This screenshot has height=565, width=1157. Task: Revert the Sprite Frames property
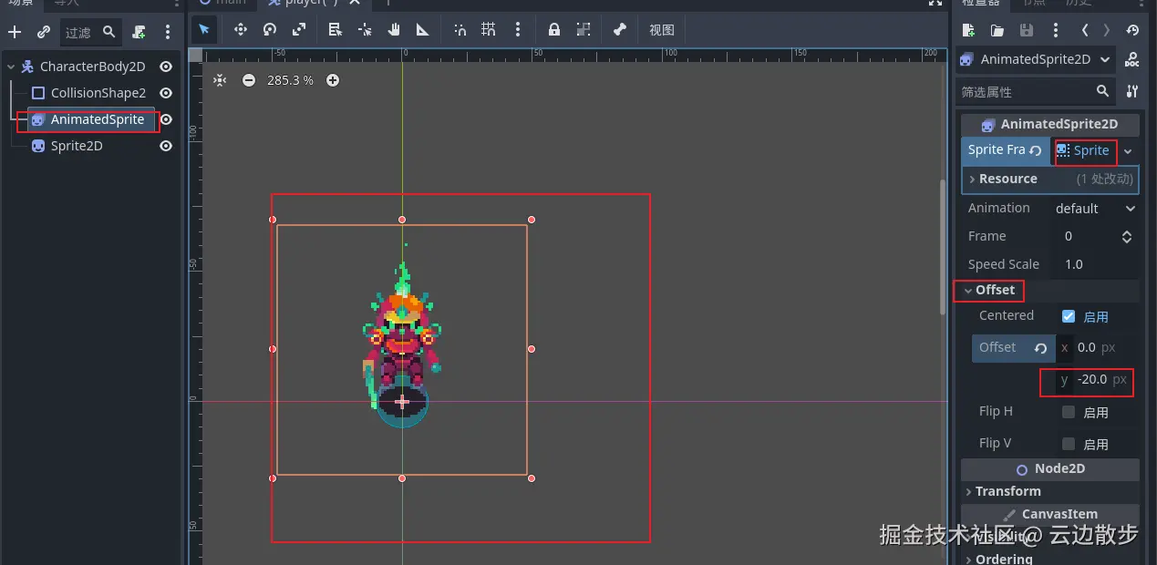1036,150
